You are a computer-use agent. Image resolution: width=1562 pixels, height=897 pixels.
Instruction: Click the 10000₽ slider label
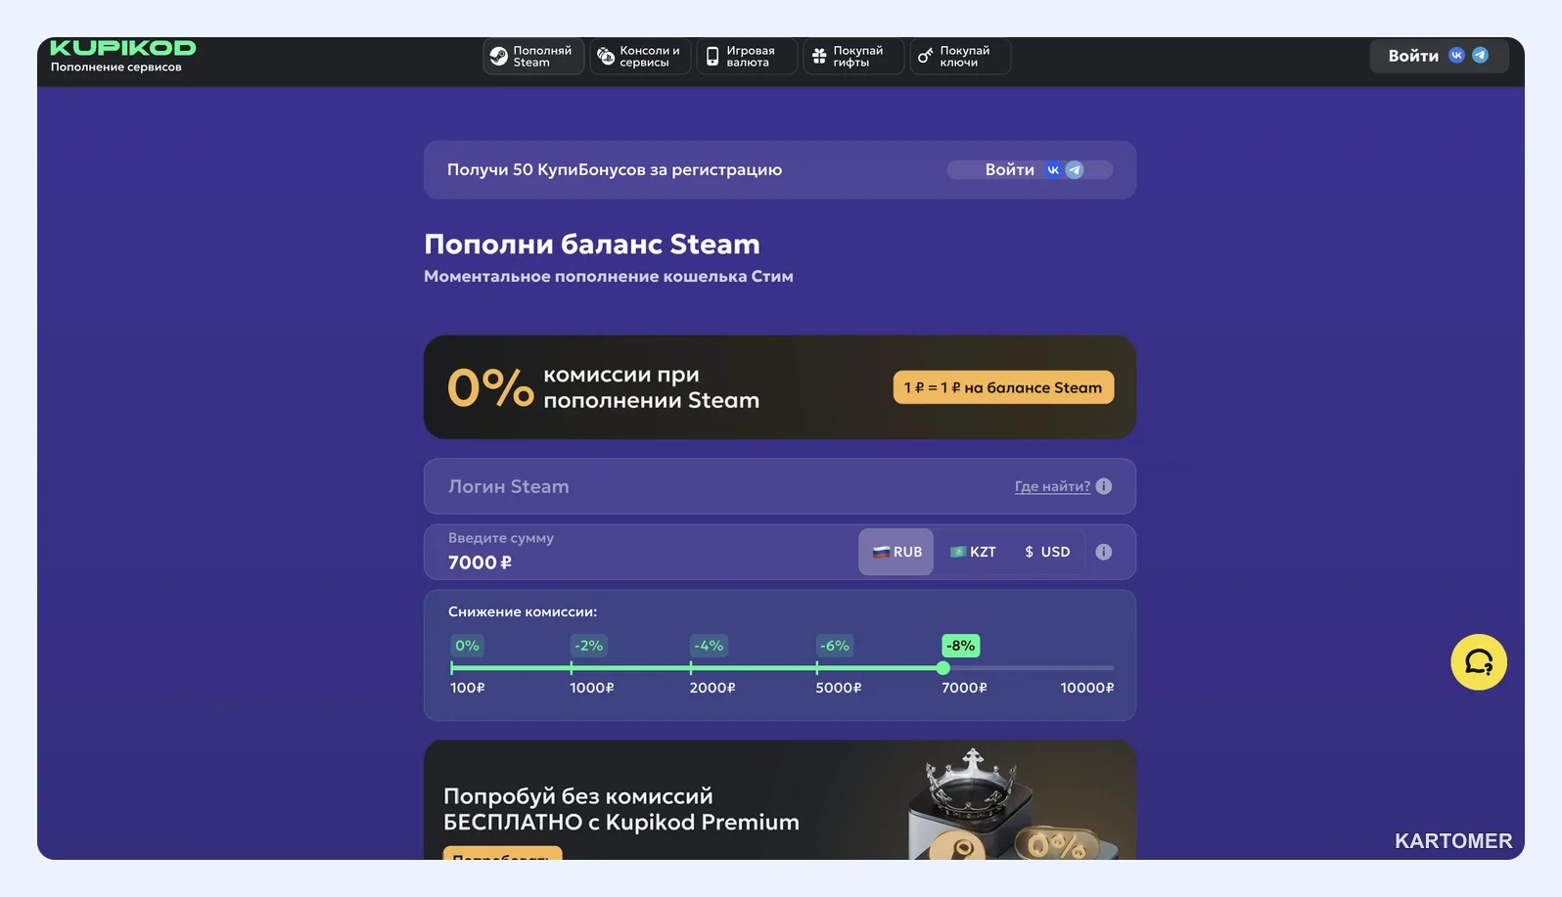point(1087,688)
